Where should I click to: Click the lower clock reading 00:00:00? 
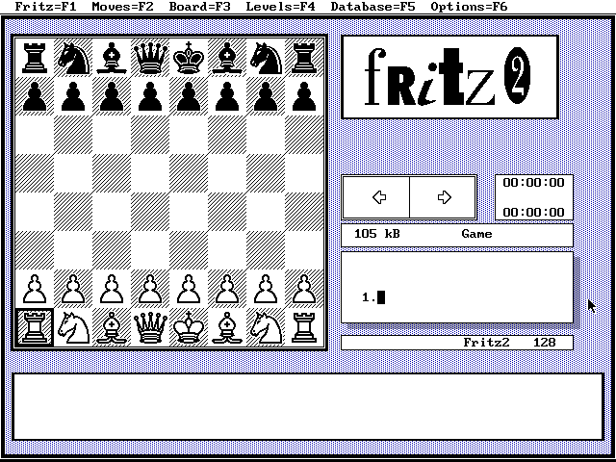(533, 213)
